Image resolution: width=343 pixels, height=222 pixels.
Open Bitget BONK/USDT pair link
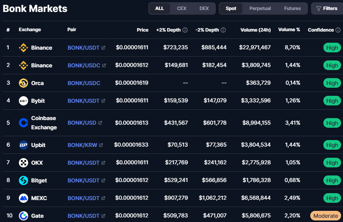click(x=84, y=180)
